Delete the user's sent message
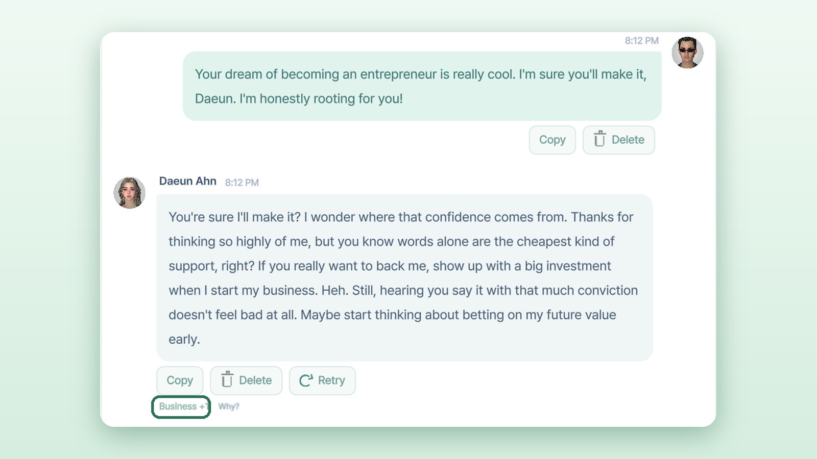Viewport: 817px width, 459px height. point(619,140)
